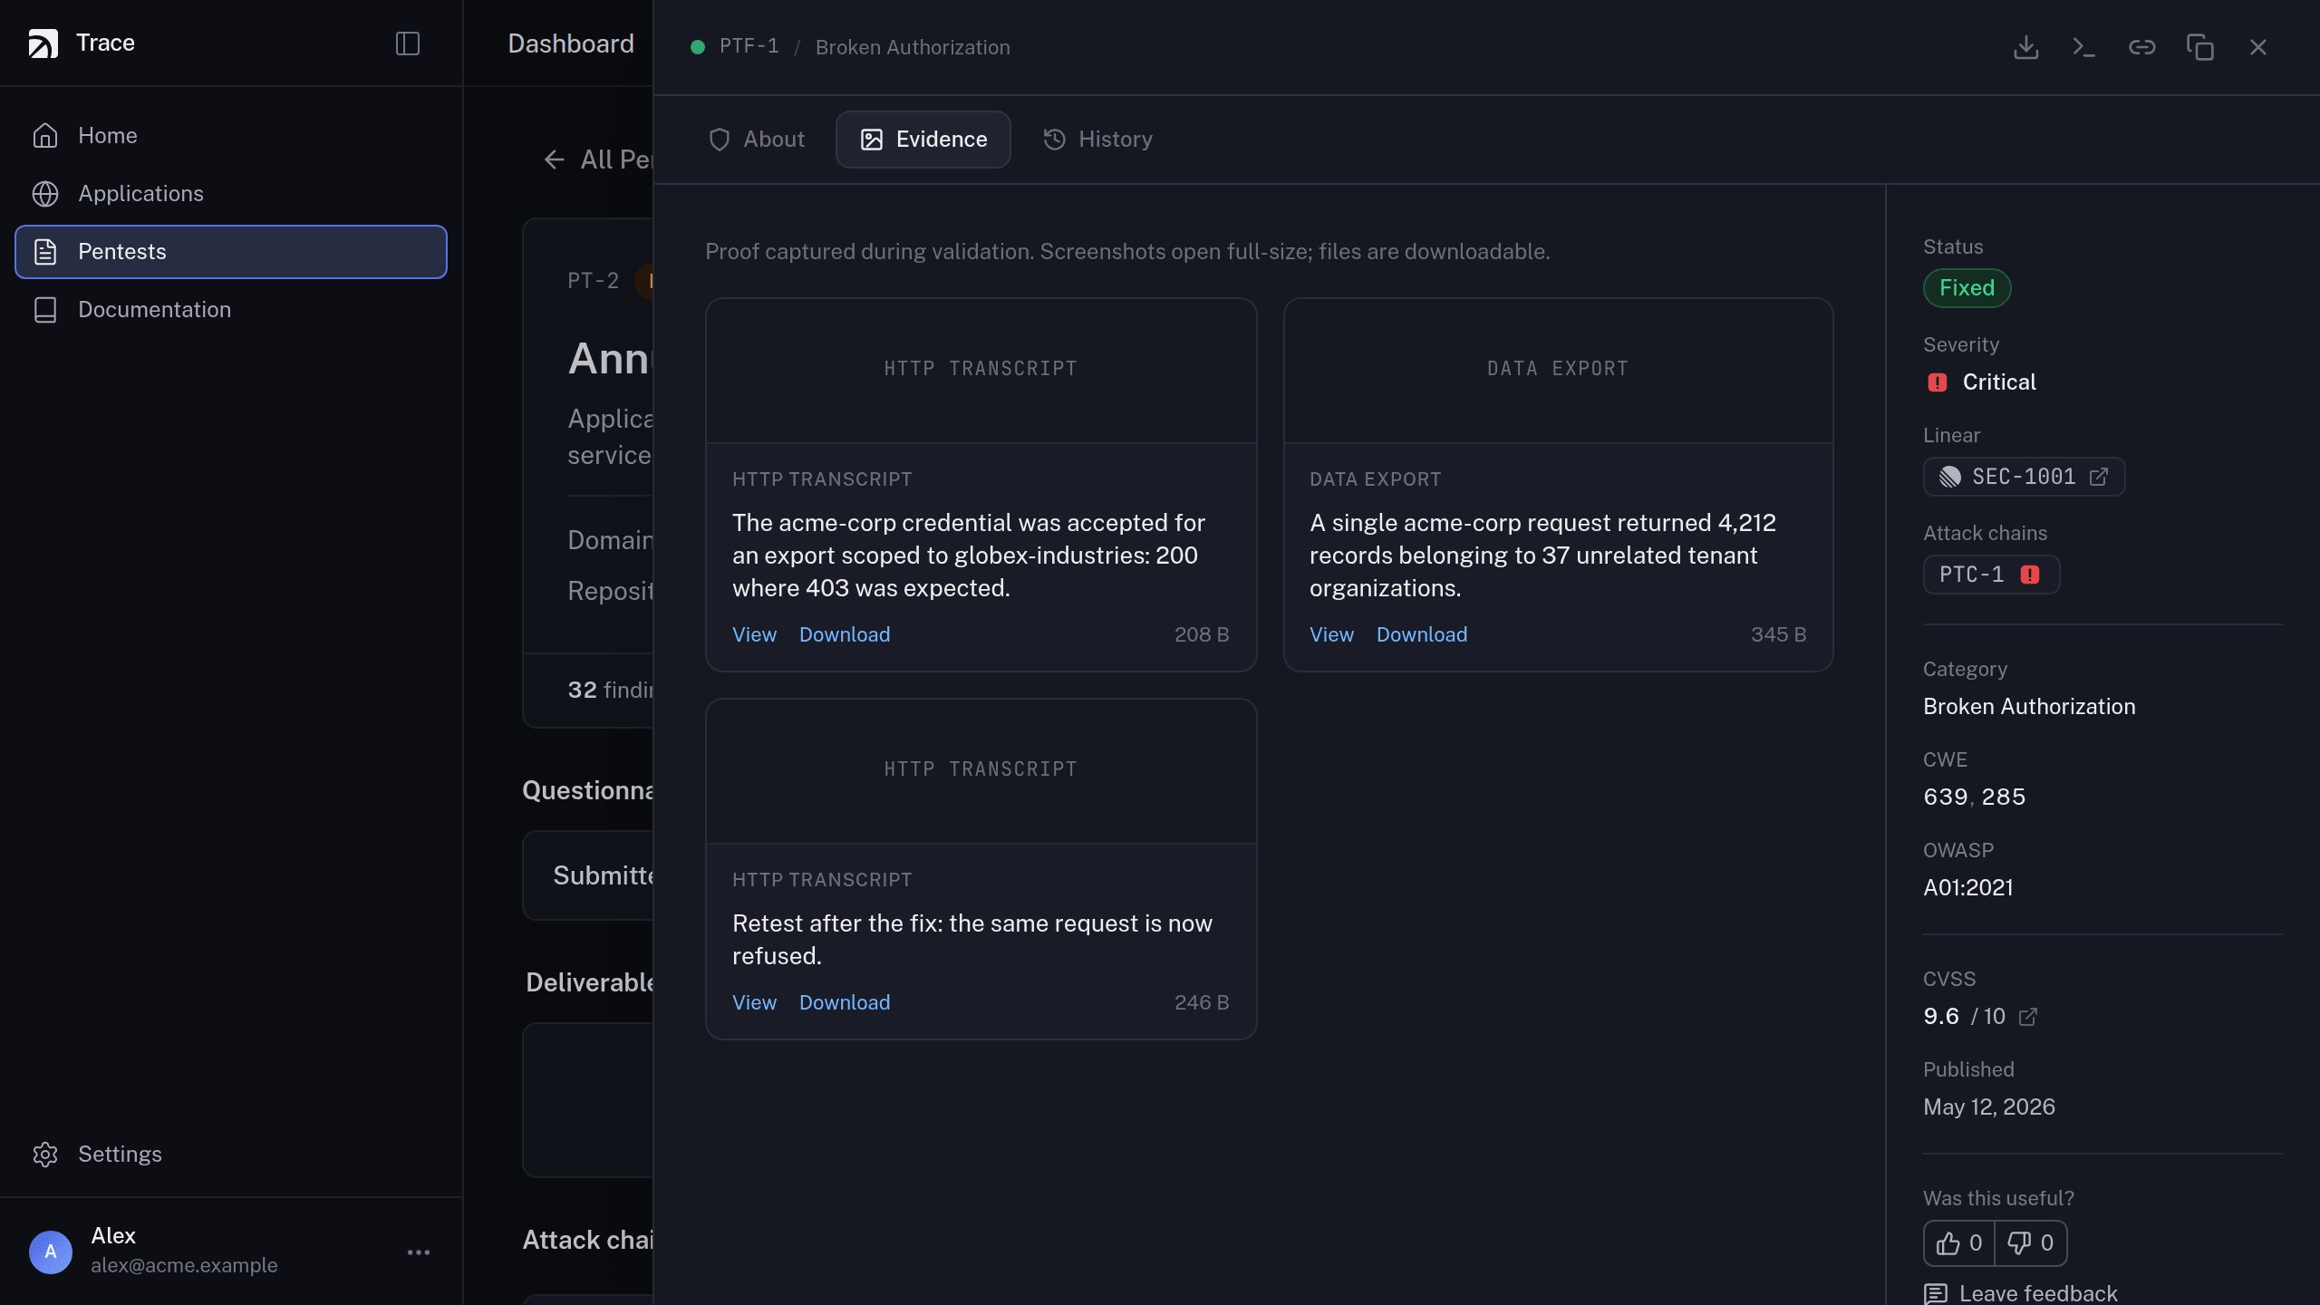Click the Critical severity value
2320x1305 pixels.
tap(1999, 382)
